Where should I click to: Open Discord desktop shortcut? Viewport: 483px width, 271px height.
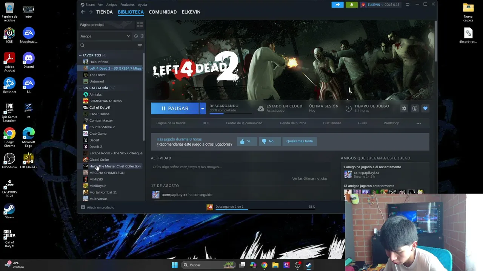[28, 61]
